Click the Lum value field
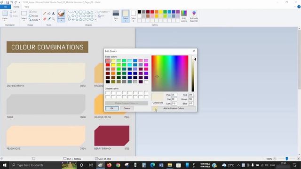The width and height of the screenshot is (301, 169). [174, 103]
